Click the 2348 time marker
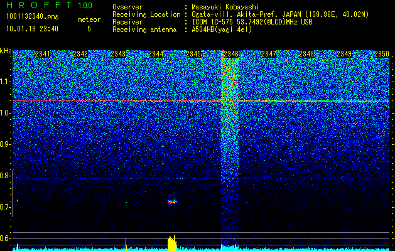The width and height of the screenshot is (395, 251). pyautogui.click(x=306, y=54)
